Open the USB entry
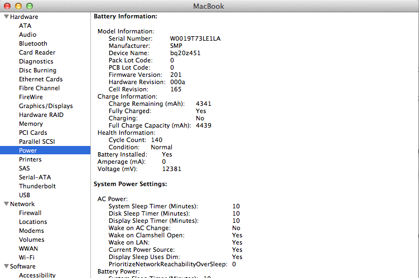 click(25, 195)
